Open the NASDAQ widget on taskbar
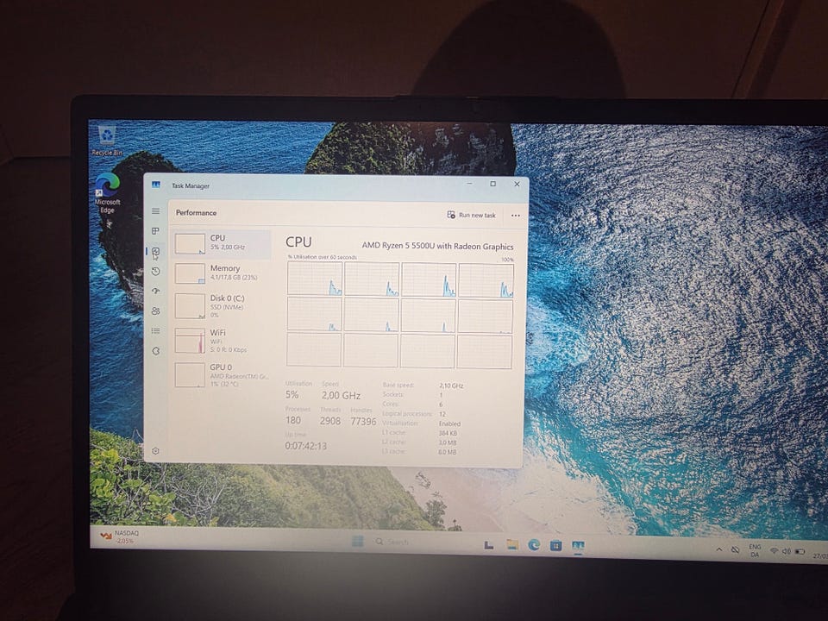Screen dimensions: 828x621 (120, 536)
